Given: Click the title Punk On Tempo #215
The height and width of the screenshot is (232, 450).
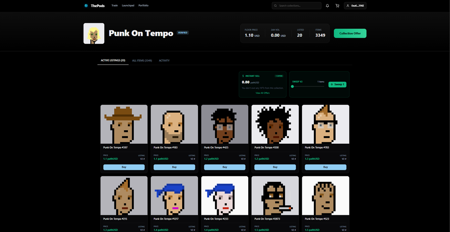Looking at the screenshot, I should [x=115, y=219].
